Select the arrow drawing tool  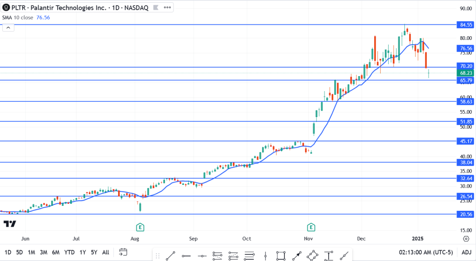[x=296, y=255]
